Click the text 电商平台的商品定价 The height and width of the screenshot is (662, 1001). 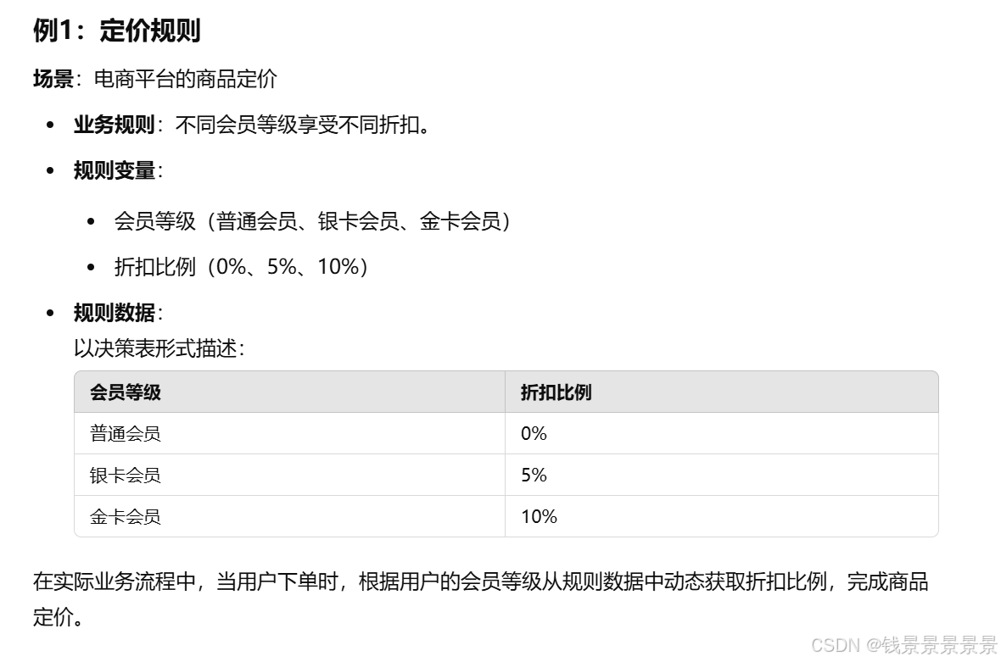point(185,79)
